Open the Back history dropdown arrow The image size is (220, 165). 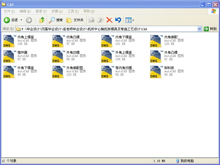click(21, 20)
